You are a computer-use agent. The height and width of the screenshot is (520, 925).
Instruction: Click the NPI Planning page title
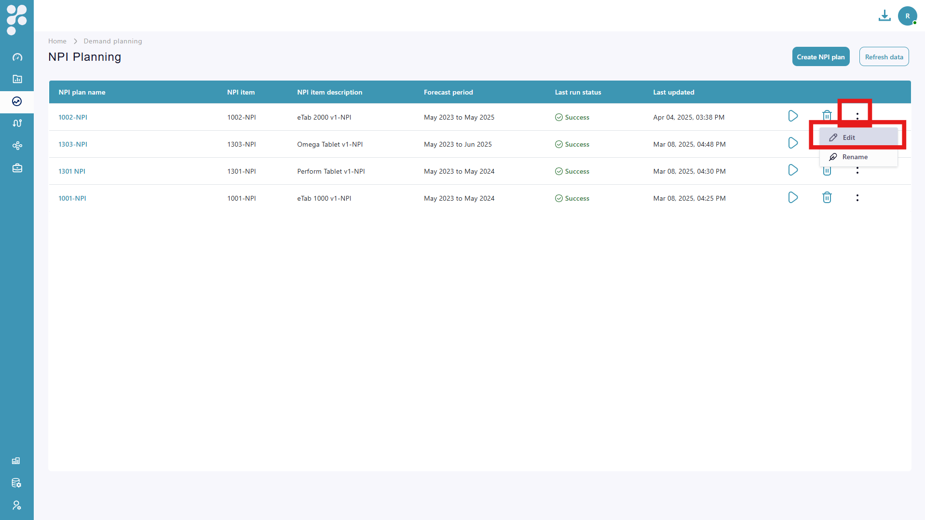tap(85, 57)
